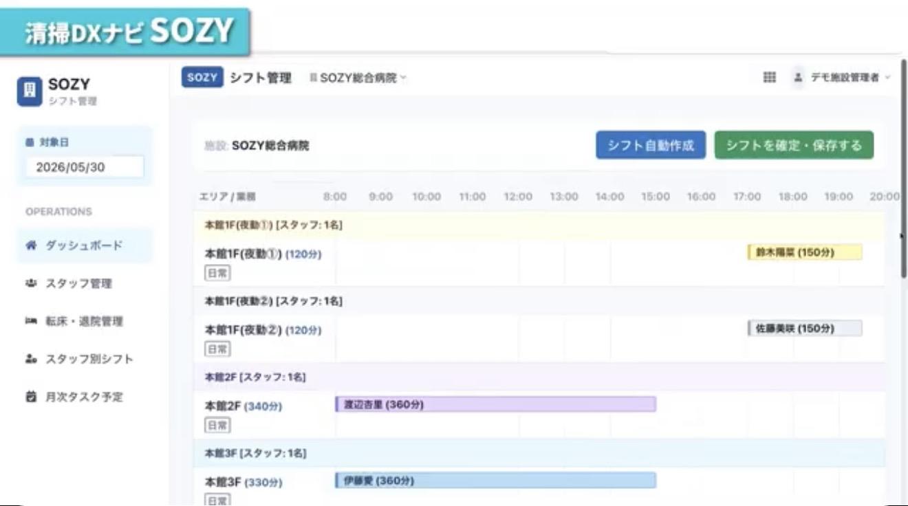Image resolution: width=908 pixels, height=506 pixels.
Task: Click the blue SOZY badge in header
Action: pos(202,78)
